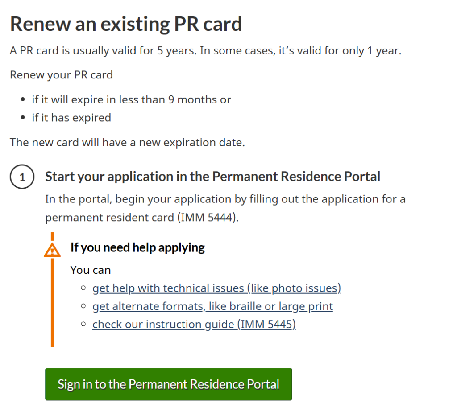Click the 'If you need help applying' heading
Viewport: 457px width, 420px height.
point(137,247)
